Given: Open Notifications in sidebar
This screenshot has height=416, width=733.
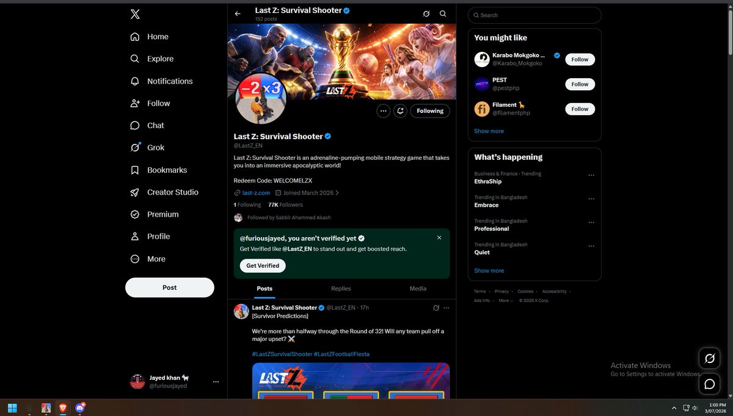Looking at the screenshot, I should point(161,81).
